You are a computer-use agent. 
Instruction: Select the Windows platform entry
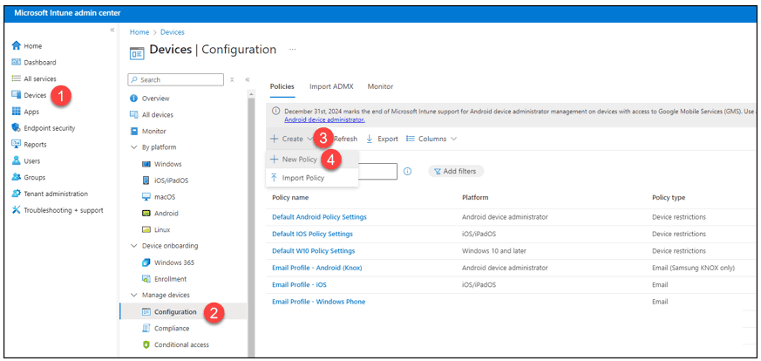coord(161,165)
